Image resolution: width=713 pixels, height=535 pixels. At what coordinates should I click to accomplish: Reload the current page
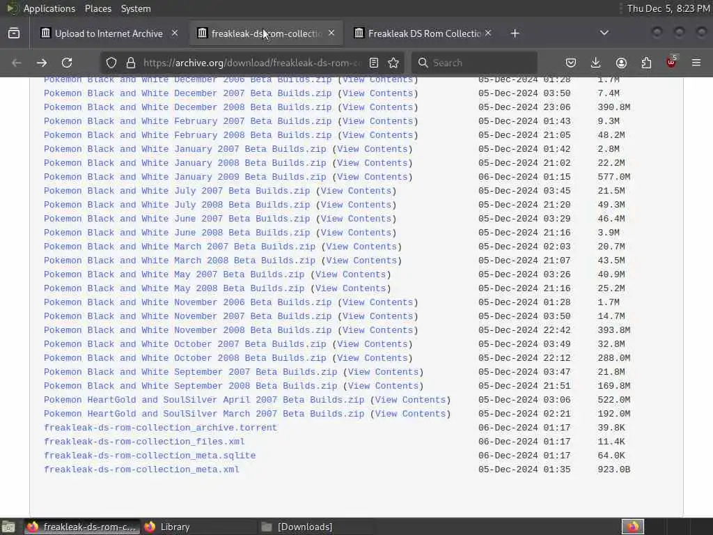coord(67,63)
